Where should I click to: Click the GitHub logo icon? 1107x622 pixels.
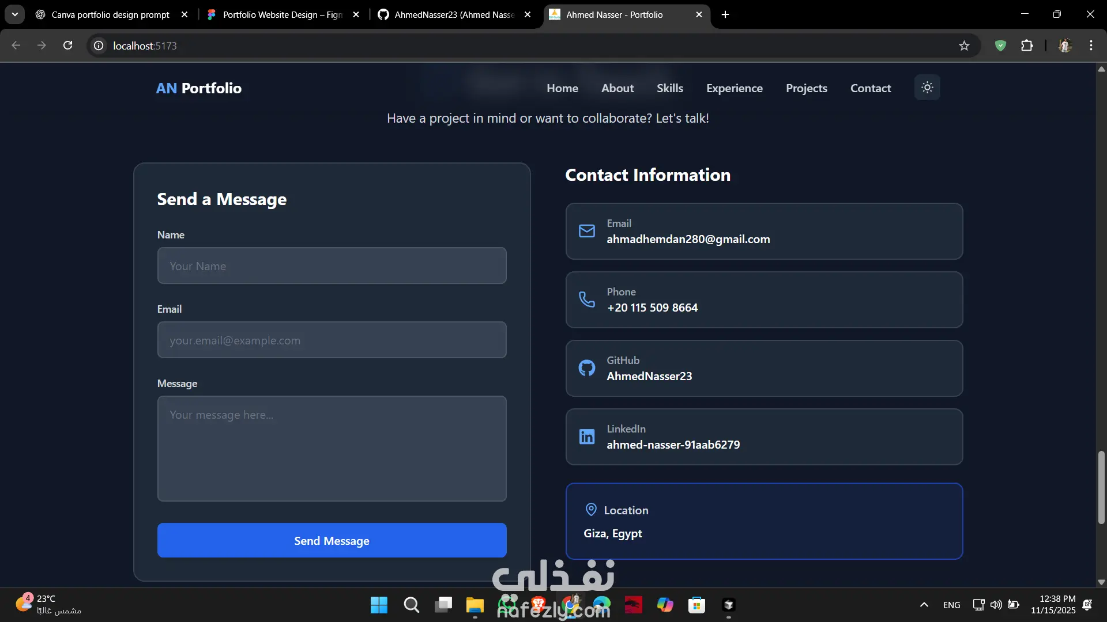pyautogui.click(x=587, y=368)
